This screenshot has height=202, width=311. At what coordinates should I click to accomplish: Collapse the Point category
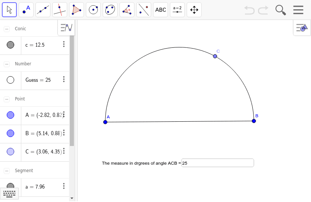(7, 99)
